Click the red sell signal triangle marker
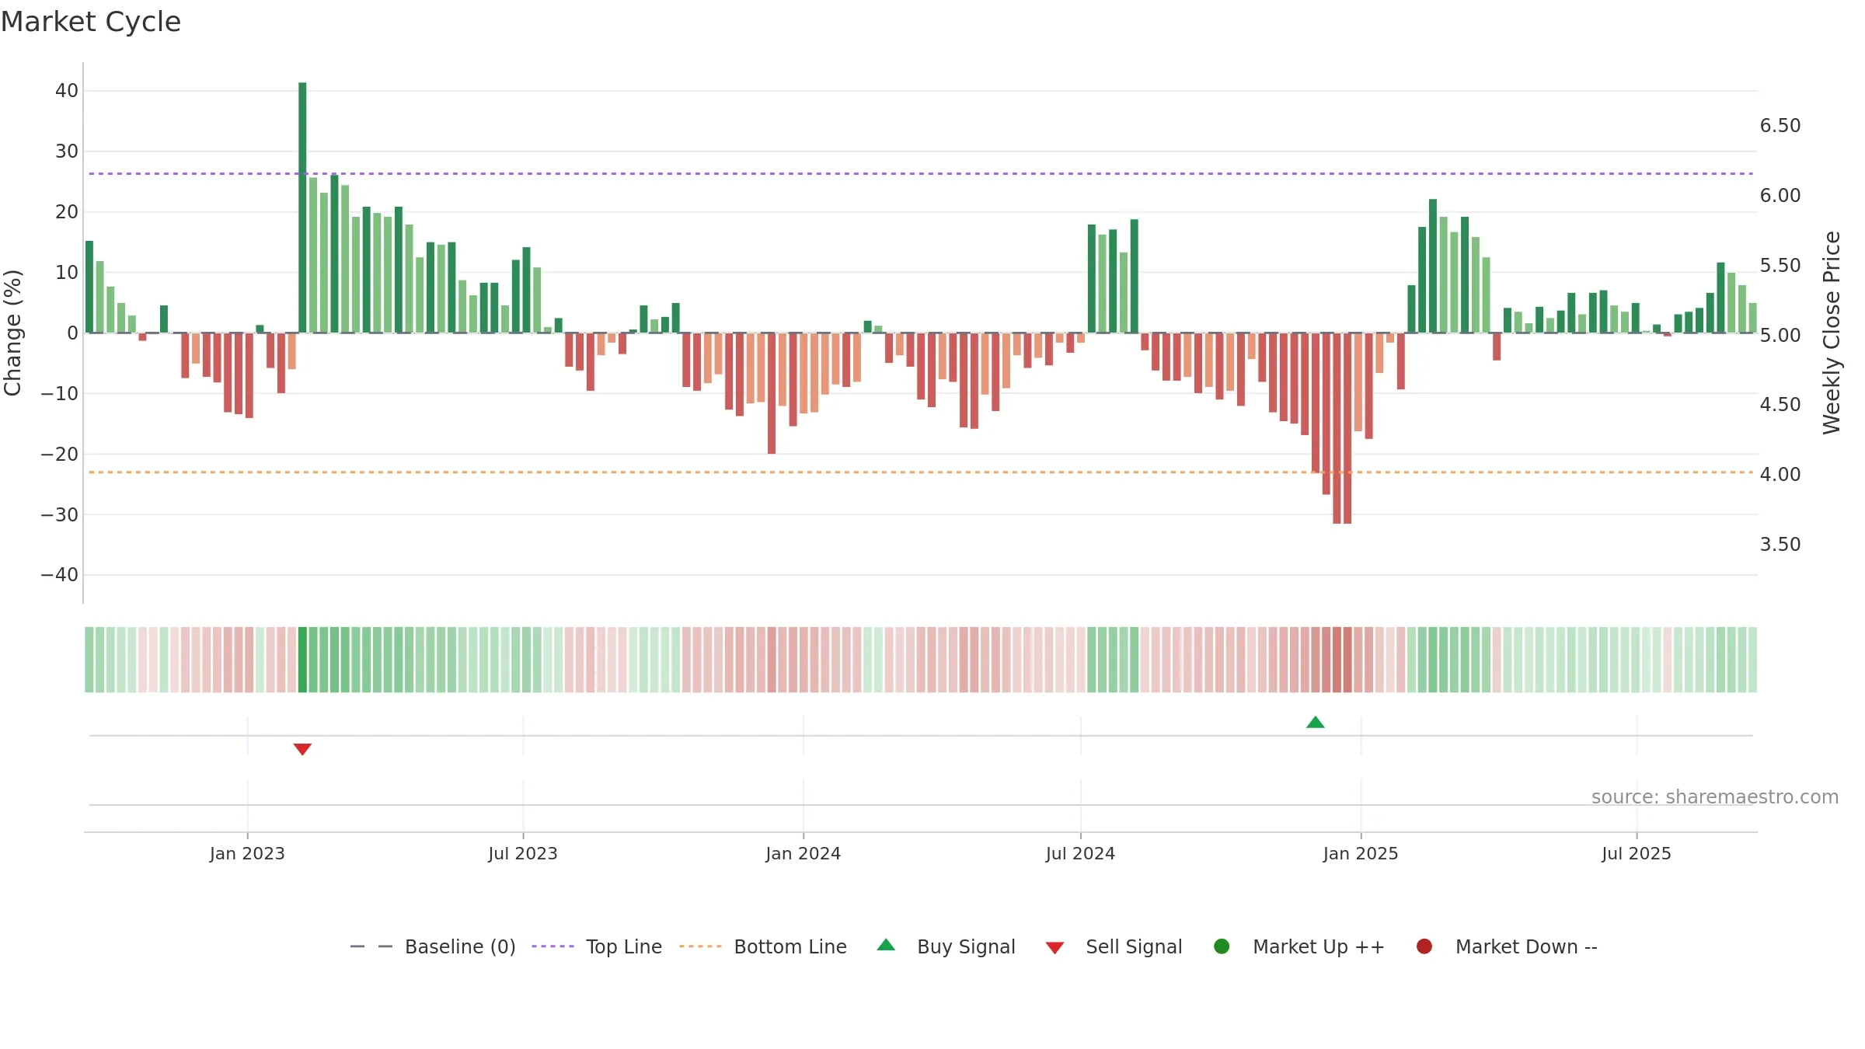Image resolution: width=1865 pixels, height=1049 pixels. (x=302, y=749)
